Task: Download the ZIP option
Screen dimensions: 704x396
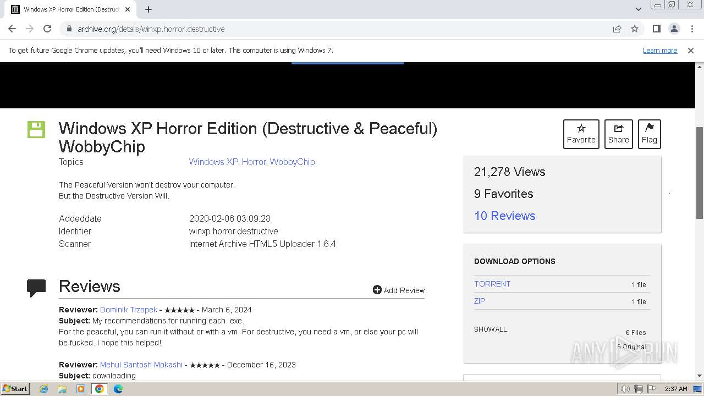Action: coord(480,301)
